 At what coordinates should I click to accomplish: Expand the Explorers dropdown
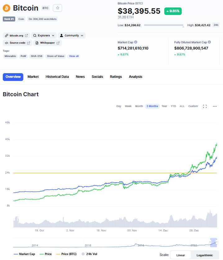coord(44,35)
